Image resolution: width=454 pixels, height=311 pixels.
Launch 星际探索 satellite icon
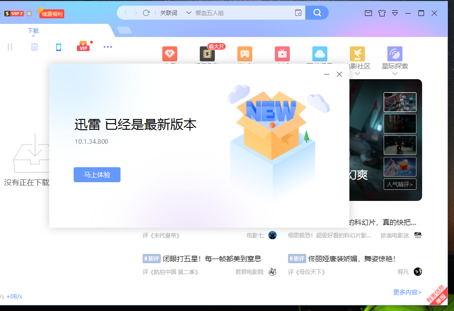[394, 53]
